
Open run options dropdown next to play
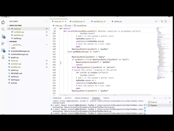pyautogui.click(x=159, y=21)
